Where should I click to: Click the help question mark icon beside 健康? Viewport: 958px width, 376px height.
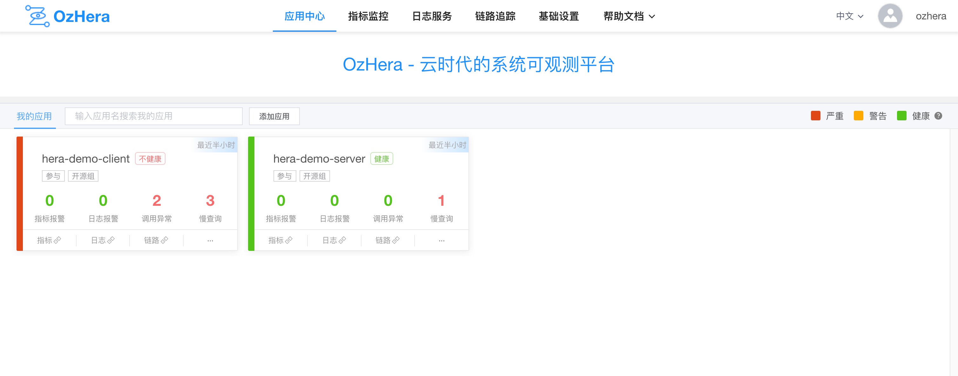pos(938,116)
